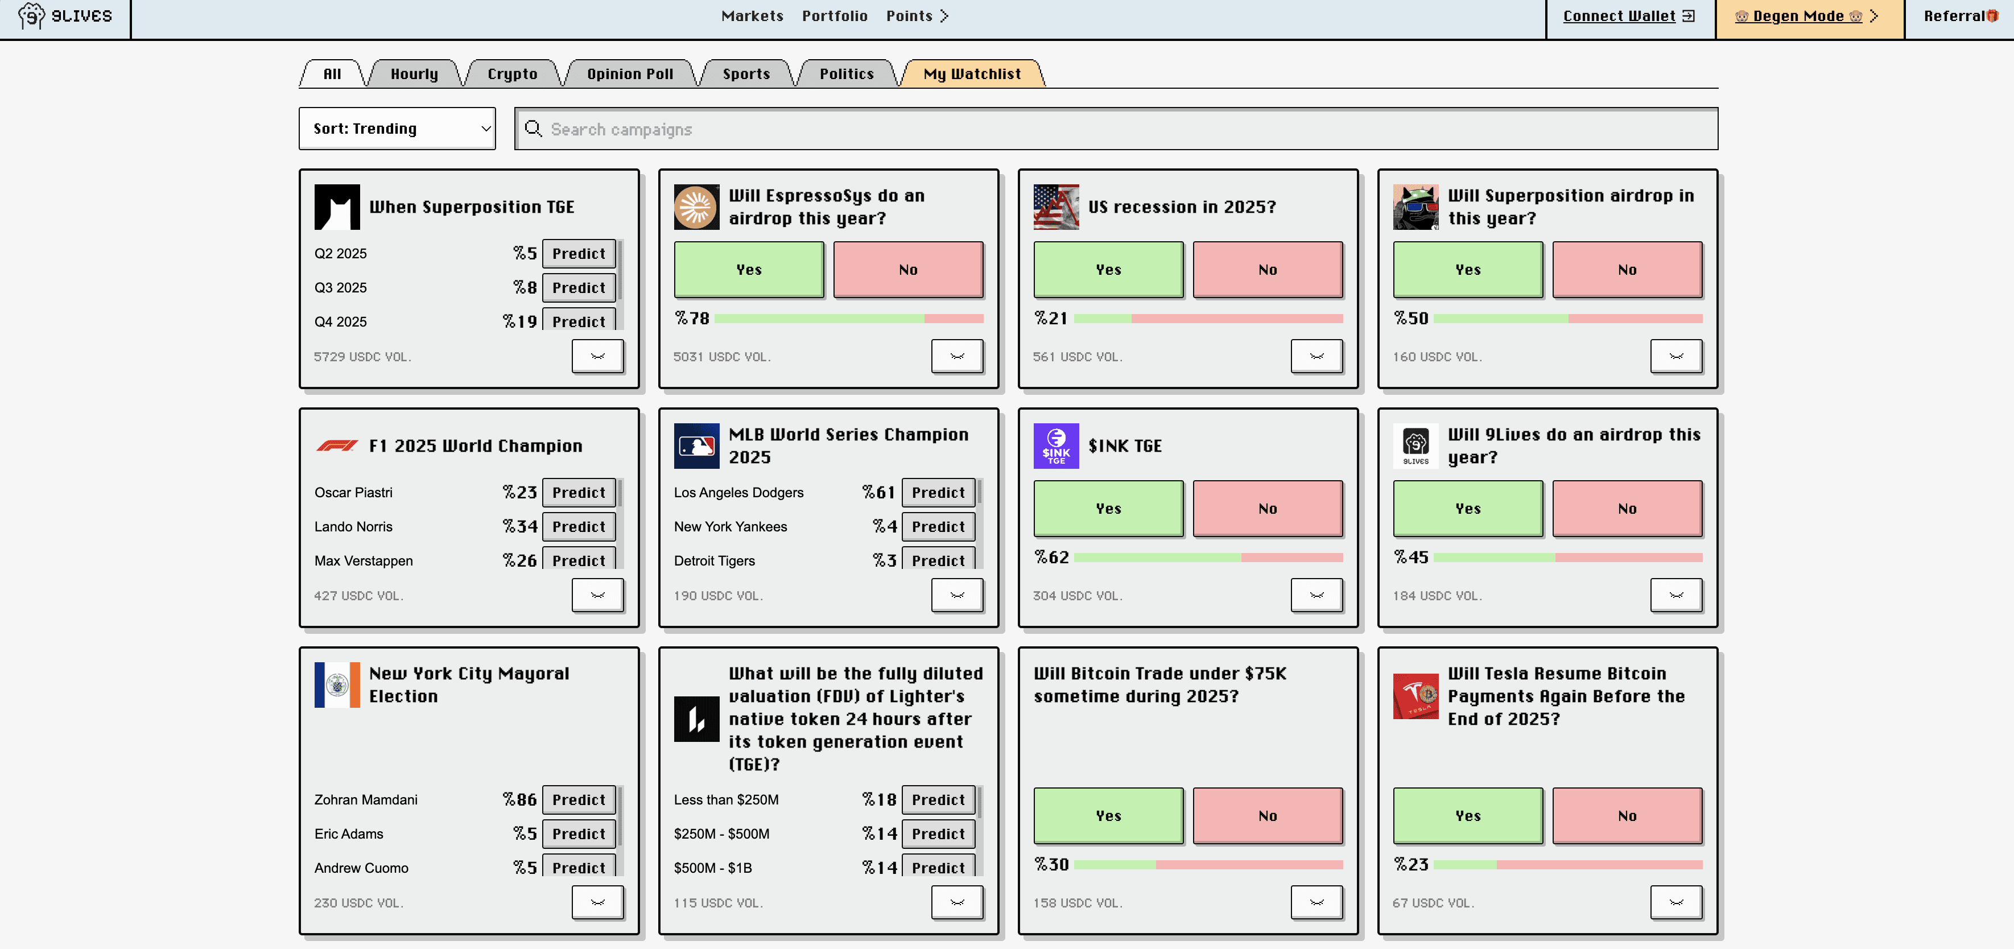This screenshot has width=2014, height=949.
Task: Click the purple $INK TGE icon
Action: 1055,445
